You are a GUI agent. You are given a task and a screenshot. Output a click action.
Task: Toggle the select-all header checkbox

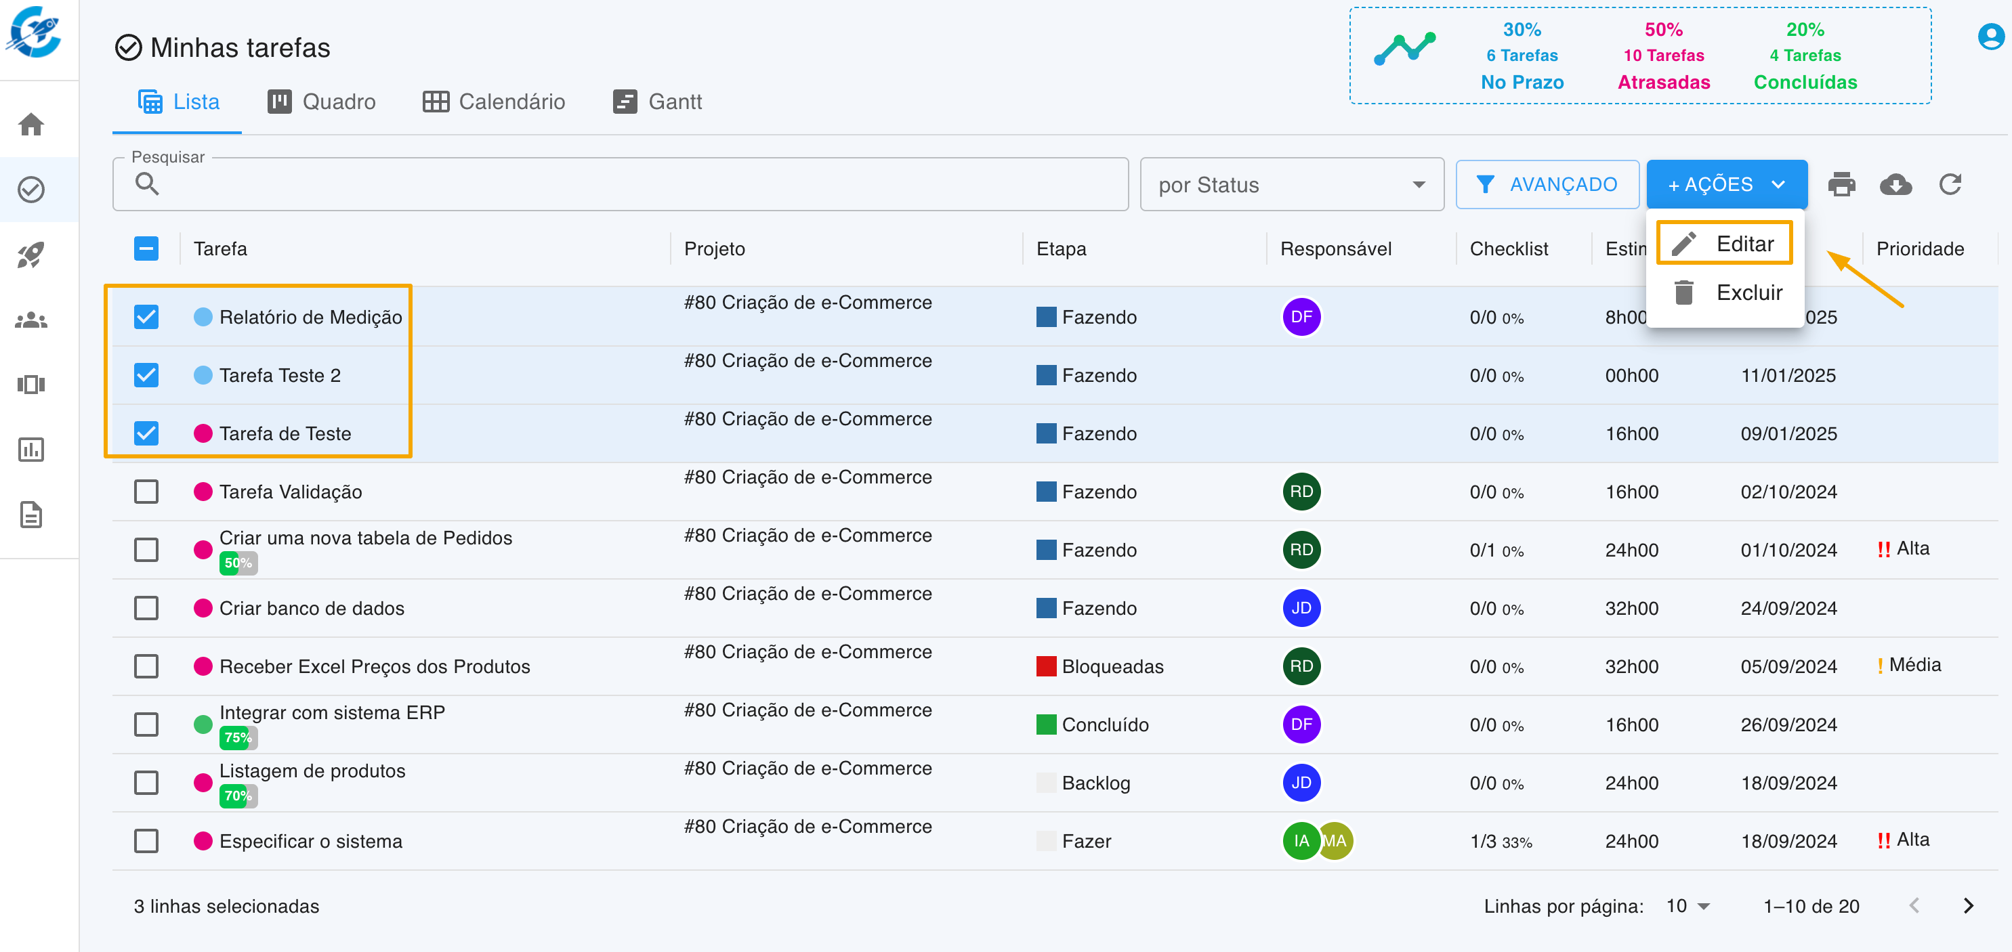pos(146,248)
